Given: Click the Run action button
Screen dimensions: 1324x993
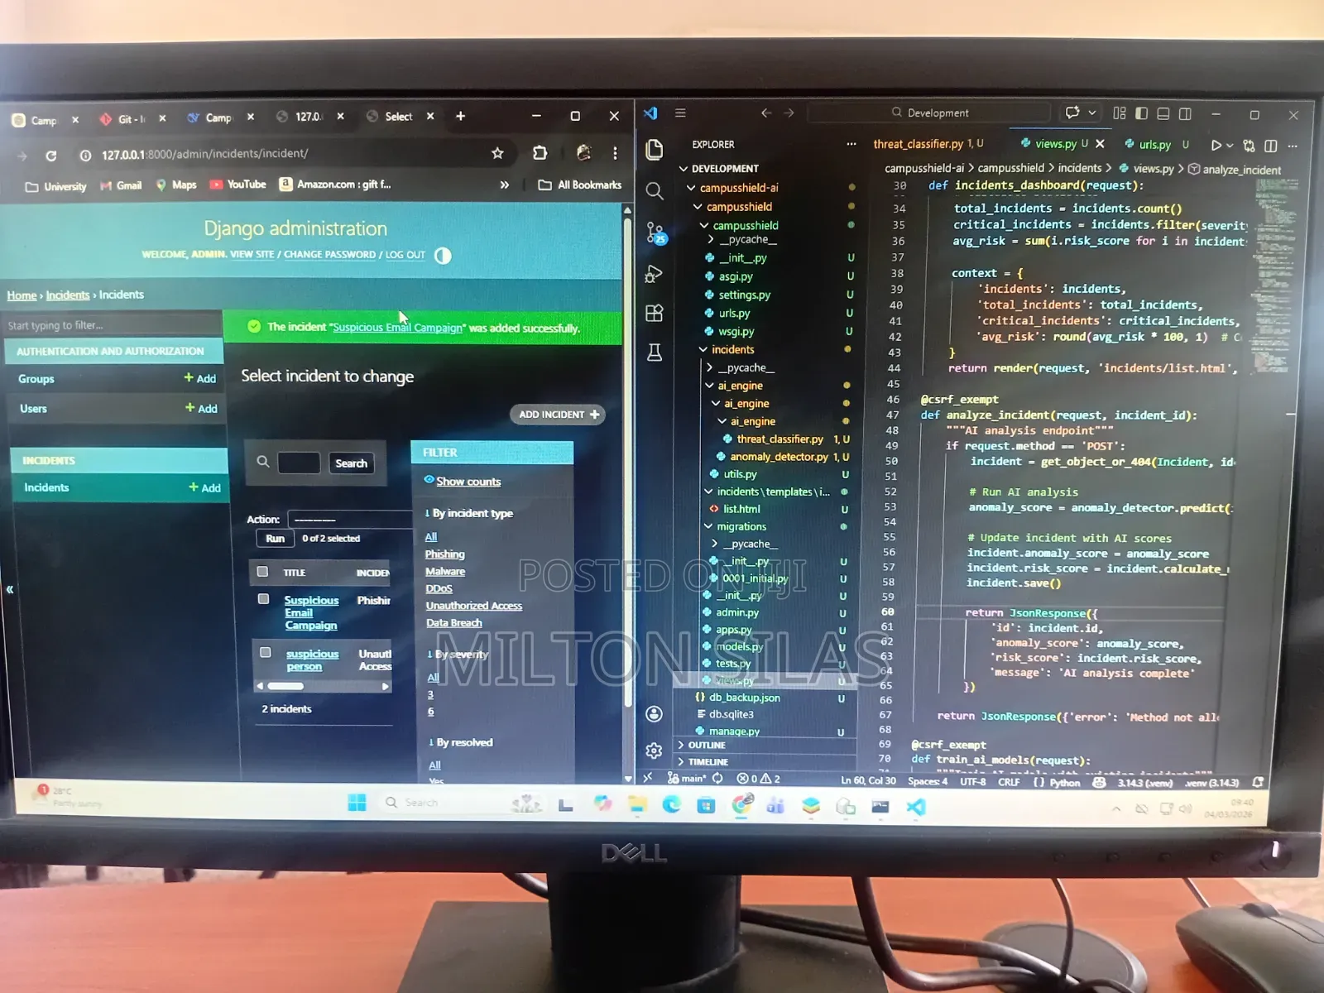Looking at the screenshot, I should coord(275,539).
